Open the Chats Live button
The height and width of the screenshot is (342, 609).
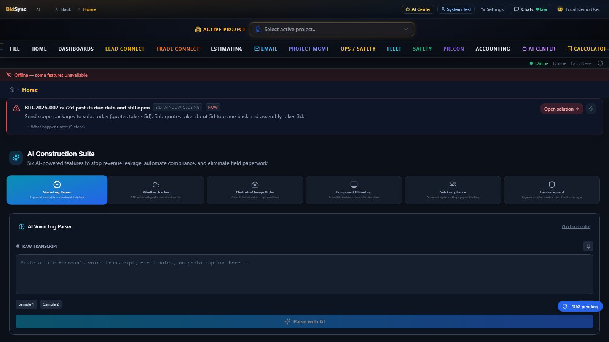click(530, 9)
